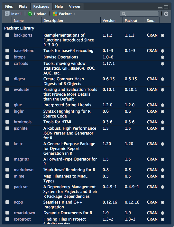Open the Help tab
174x227 pixels.
(59, 6)
